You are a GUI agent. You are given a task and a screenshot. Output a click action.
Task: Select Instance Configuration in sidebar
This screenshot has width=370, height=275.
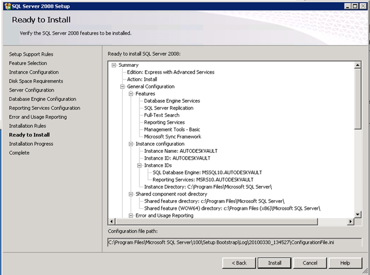click(x=34, y=72)
